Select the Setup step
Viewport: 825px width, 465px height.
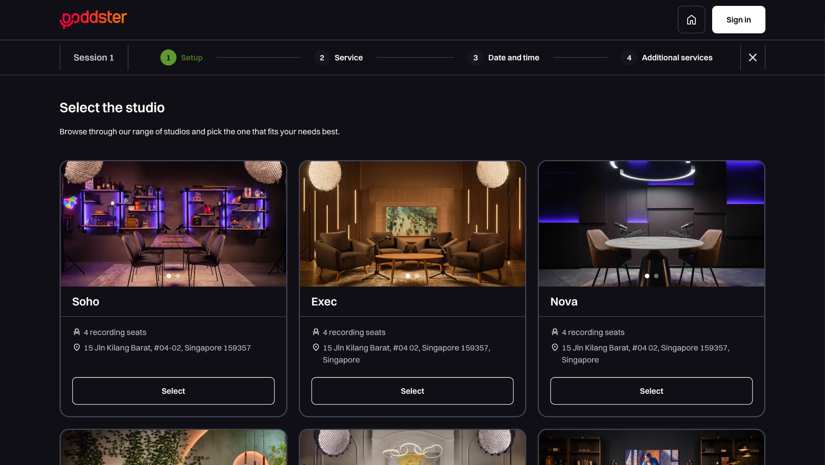[x=182, y=57]
